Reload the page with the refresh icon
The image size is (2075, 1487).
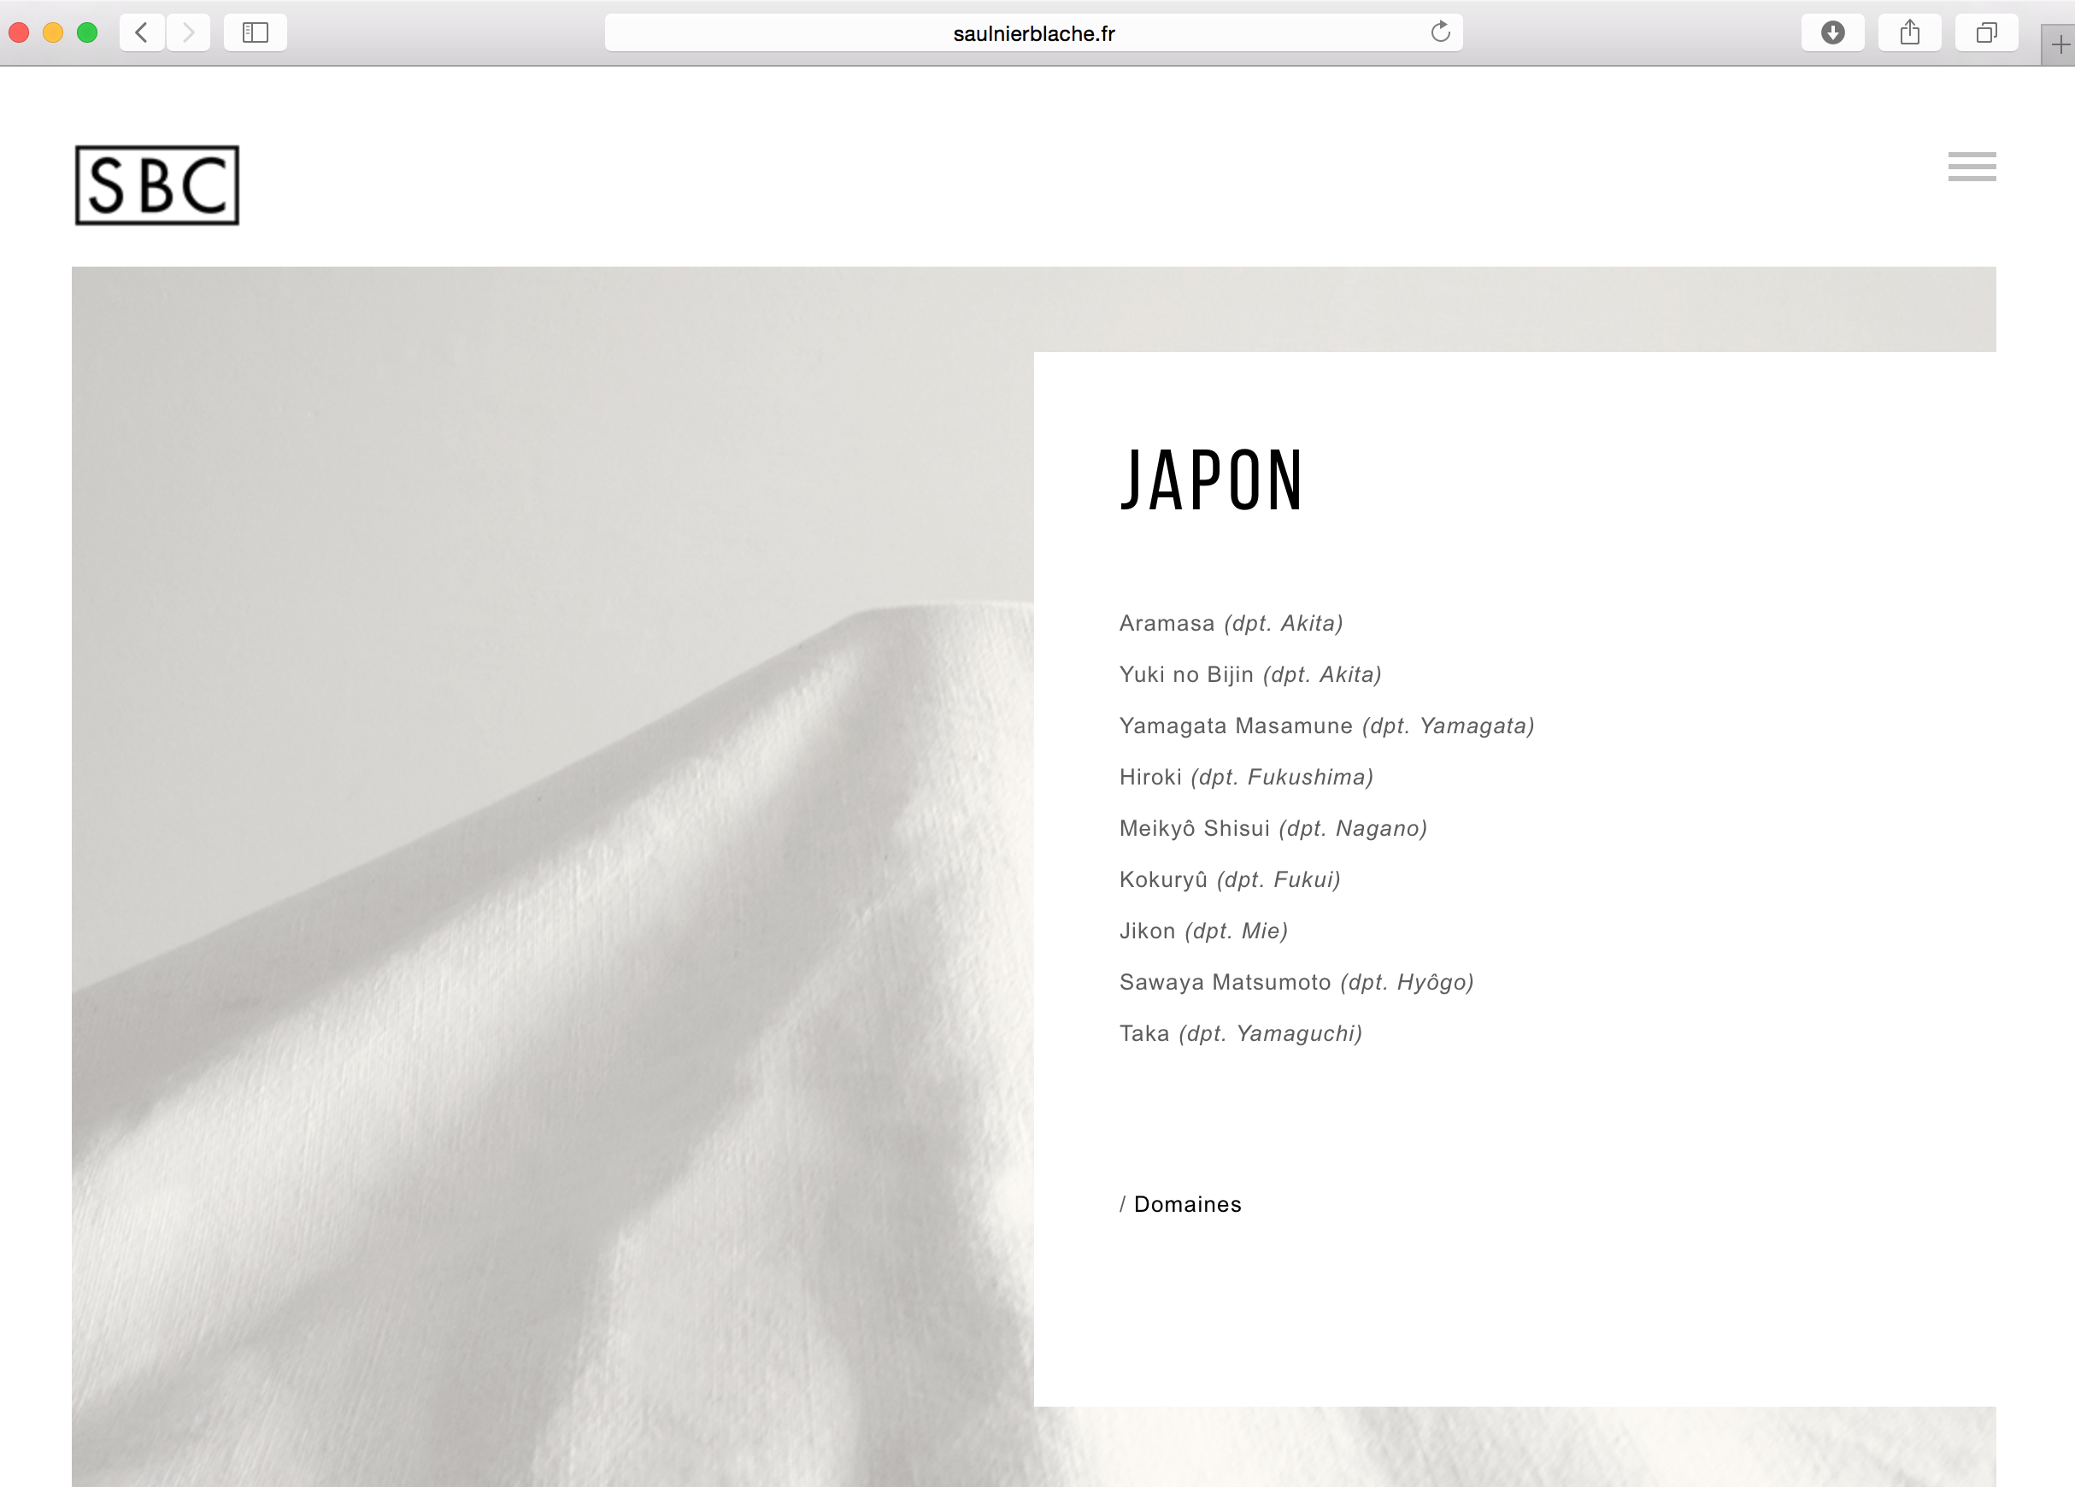(1440, 33)
